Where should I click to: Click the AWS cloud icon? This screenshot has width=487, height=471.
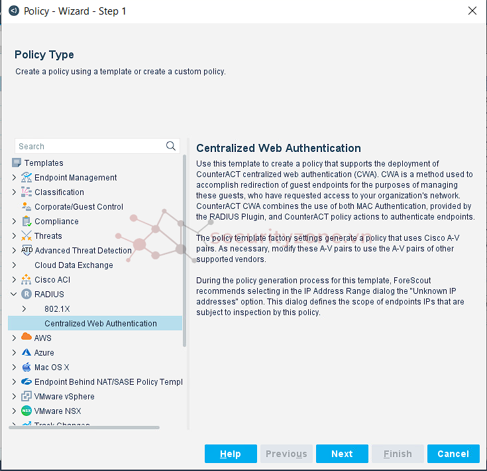[27, 337]
